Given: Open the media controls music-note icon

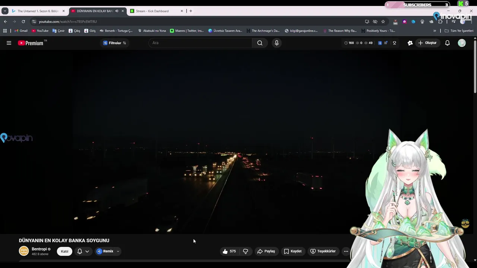Looking at the screenshot, I should [454, 22].
